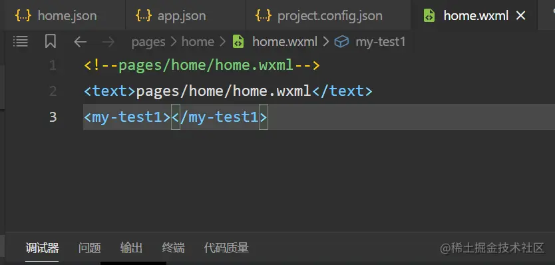Go back with the left arrow

tap(80, 42)
